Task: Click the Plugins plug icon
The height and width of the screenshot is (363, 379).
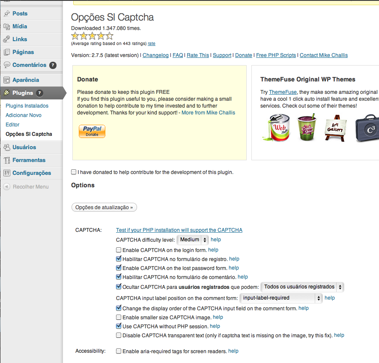Action: [x=6, y=93]
